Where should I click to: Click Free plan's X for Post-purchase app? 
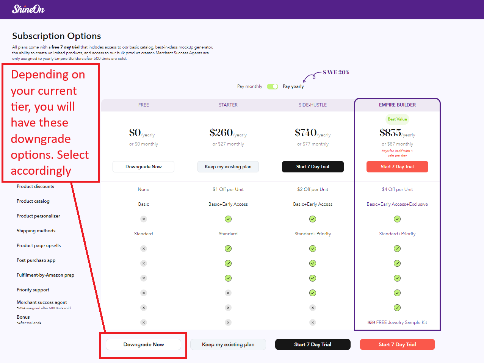click(x=144, y=263)
